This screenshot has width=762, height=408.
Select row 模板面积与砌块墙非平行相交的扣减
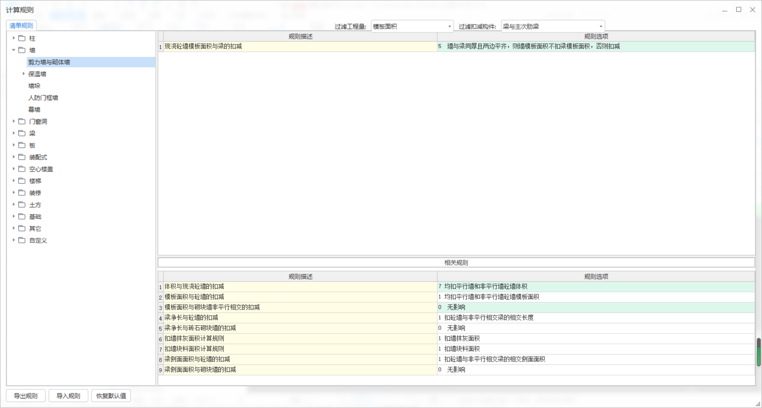[300, 307]
